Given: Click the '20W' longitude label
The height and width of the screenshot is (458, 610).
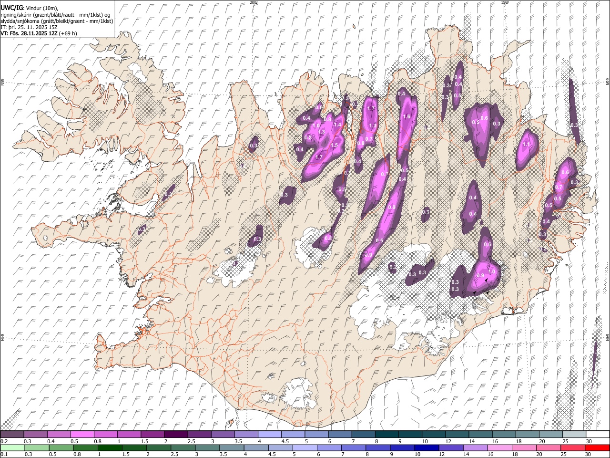Looking at the screenshot, I should coord(254,2).
